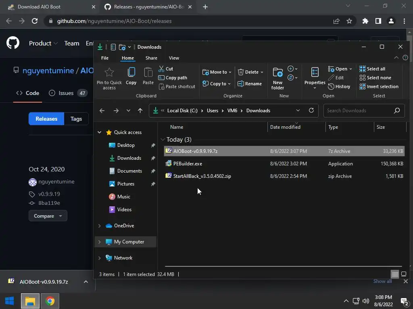Click quick-access Properties icon in title bar
The image size is (413, 309).
click(113, 47)
